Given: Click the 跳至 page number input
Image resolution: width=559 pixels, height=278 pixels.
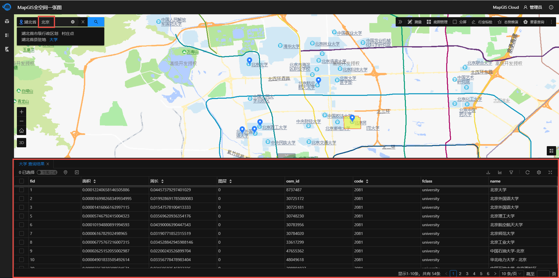Looking at the screenshot, I should (543, 274).
